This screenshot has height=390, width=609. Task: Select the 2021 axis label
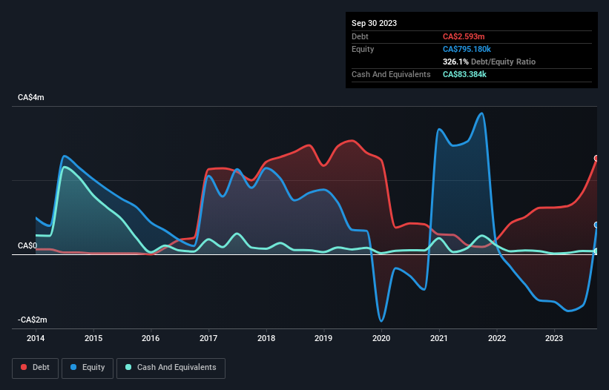(x=439, y=338)
